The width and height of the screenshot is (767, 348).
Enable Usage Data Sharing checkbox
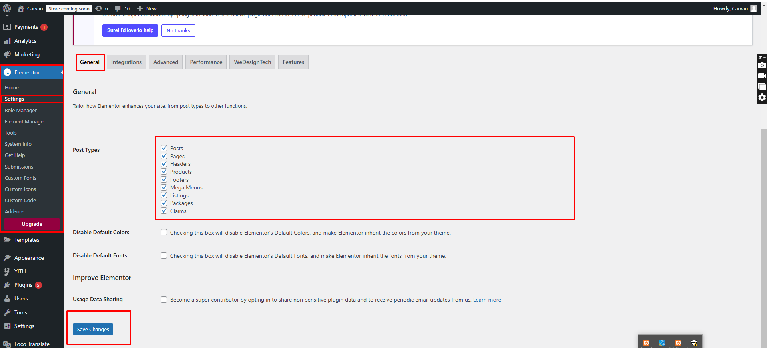[164, 300]
